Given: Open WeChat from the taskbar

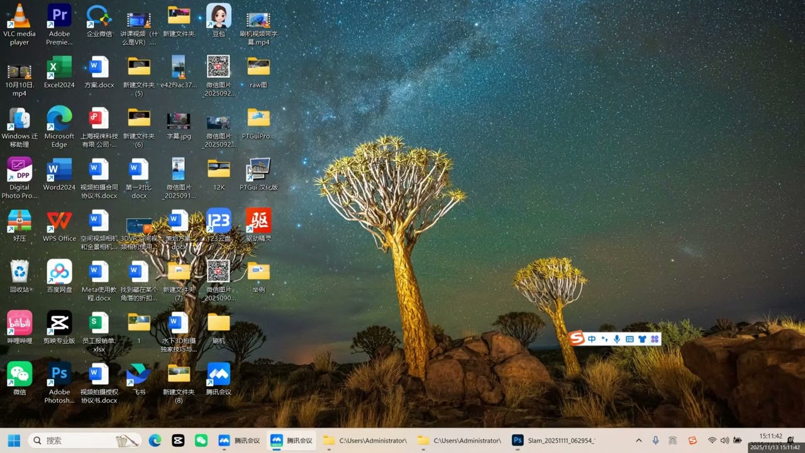Looking at the screenshot, I should 201,440.
